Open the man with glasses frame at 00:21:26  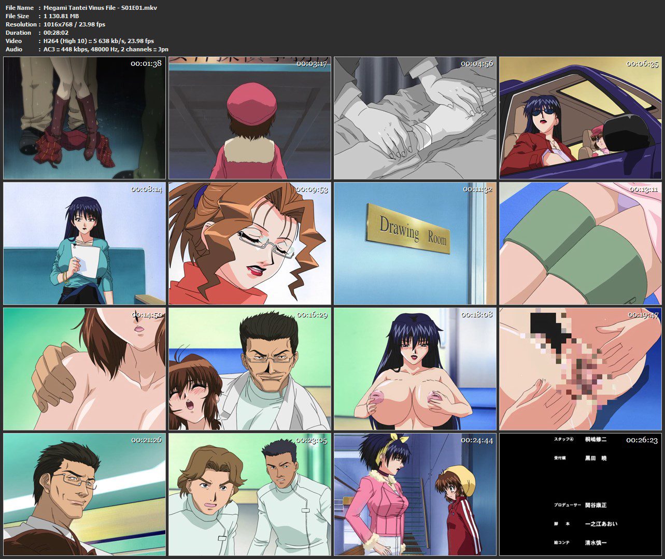[84, 494]
